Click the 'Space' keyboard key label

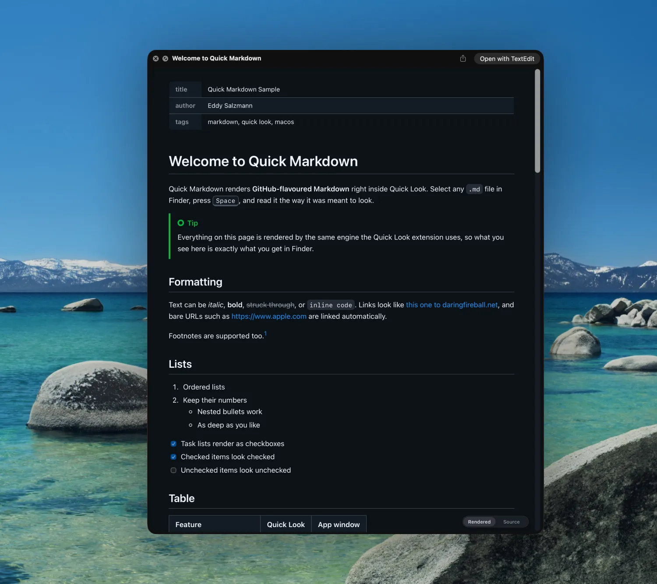point(226,201)
